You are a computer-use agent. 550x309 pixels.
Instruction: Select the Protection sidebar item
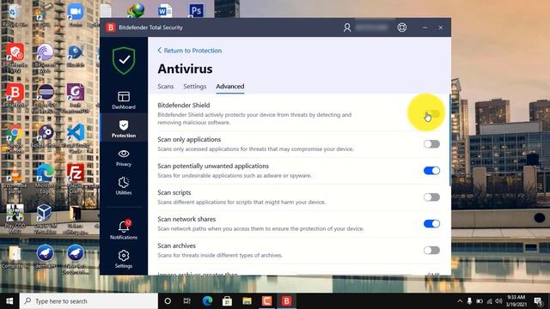124,128
